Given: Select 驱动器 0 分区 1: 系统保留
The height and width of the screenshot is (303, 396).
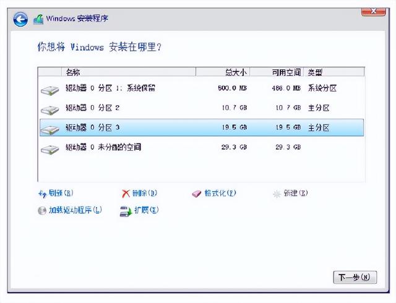Looking at the screenshot, I should [202, 88].
